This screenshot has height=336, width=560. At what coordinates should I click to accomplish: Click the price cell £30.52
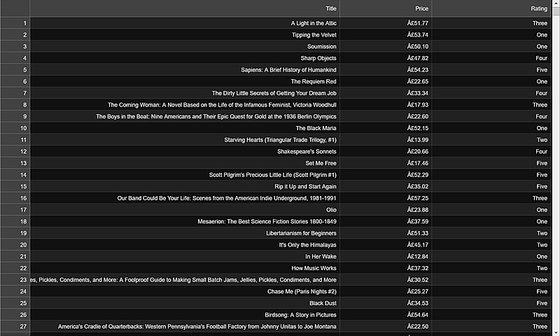[386, 280]
